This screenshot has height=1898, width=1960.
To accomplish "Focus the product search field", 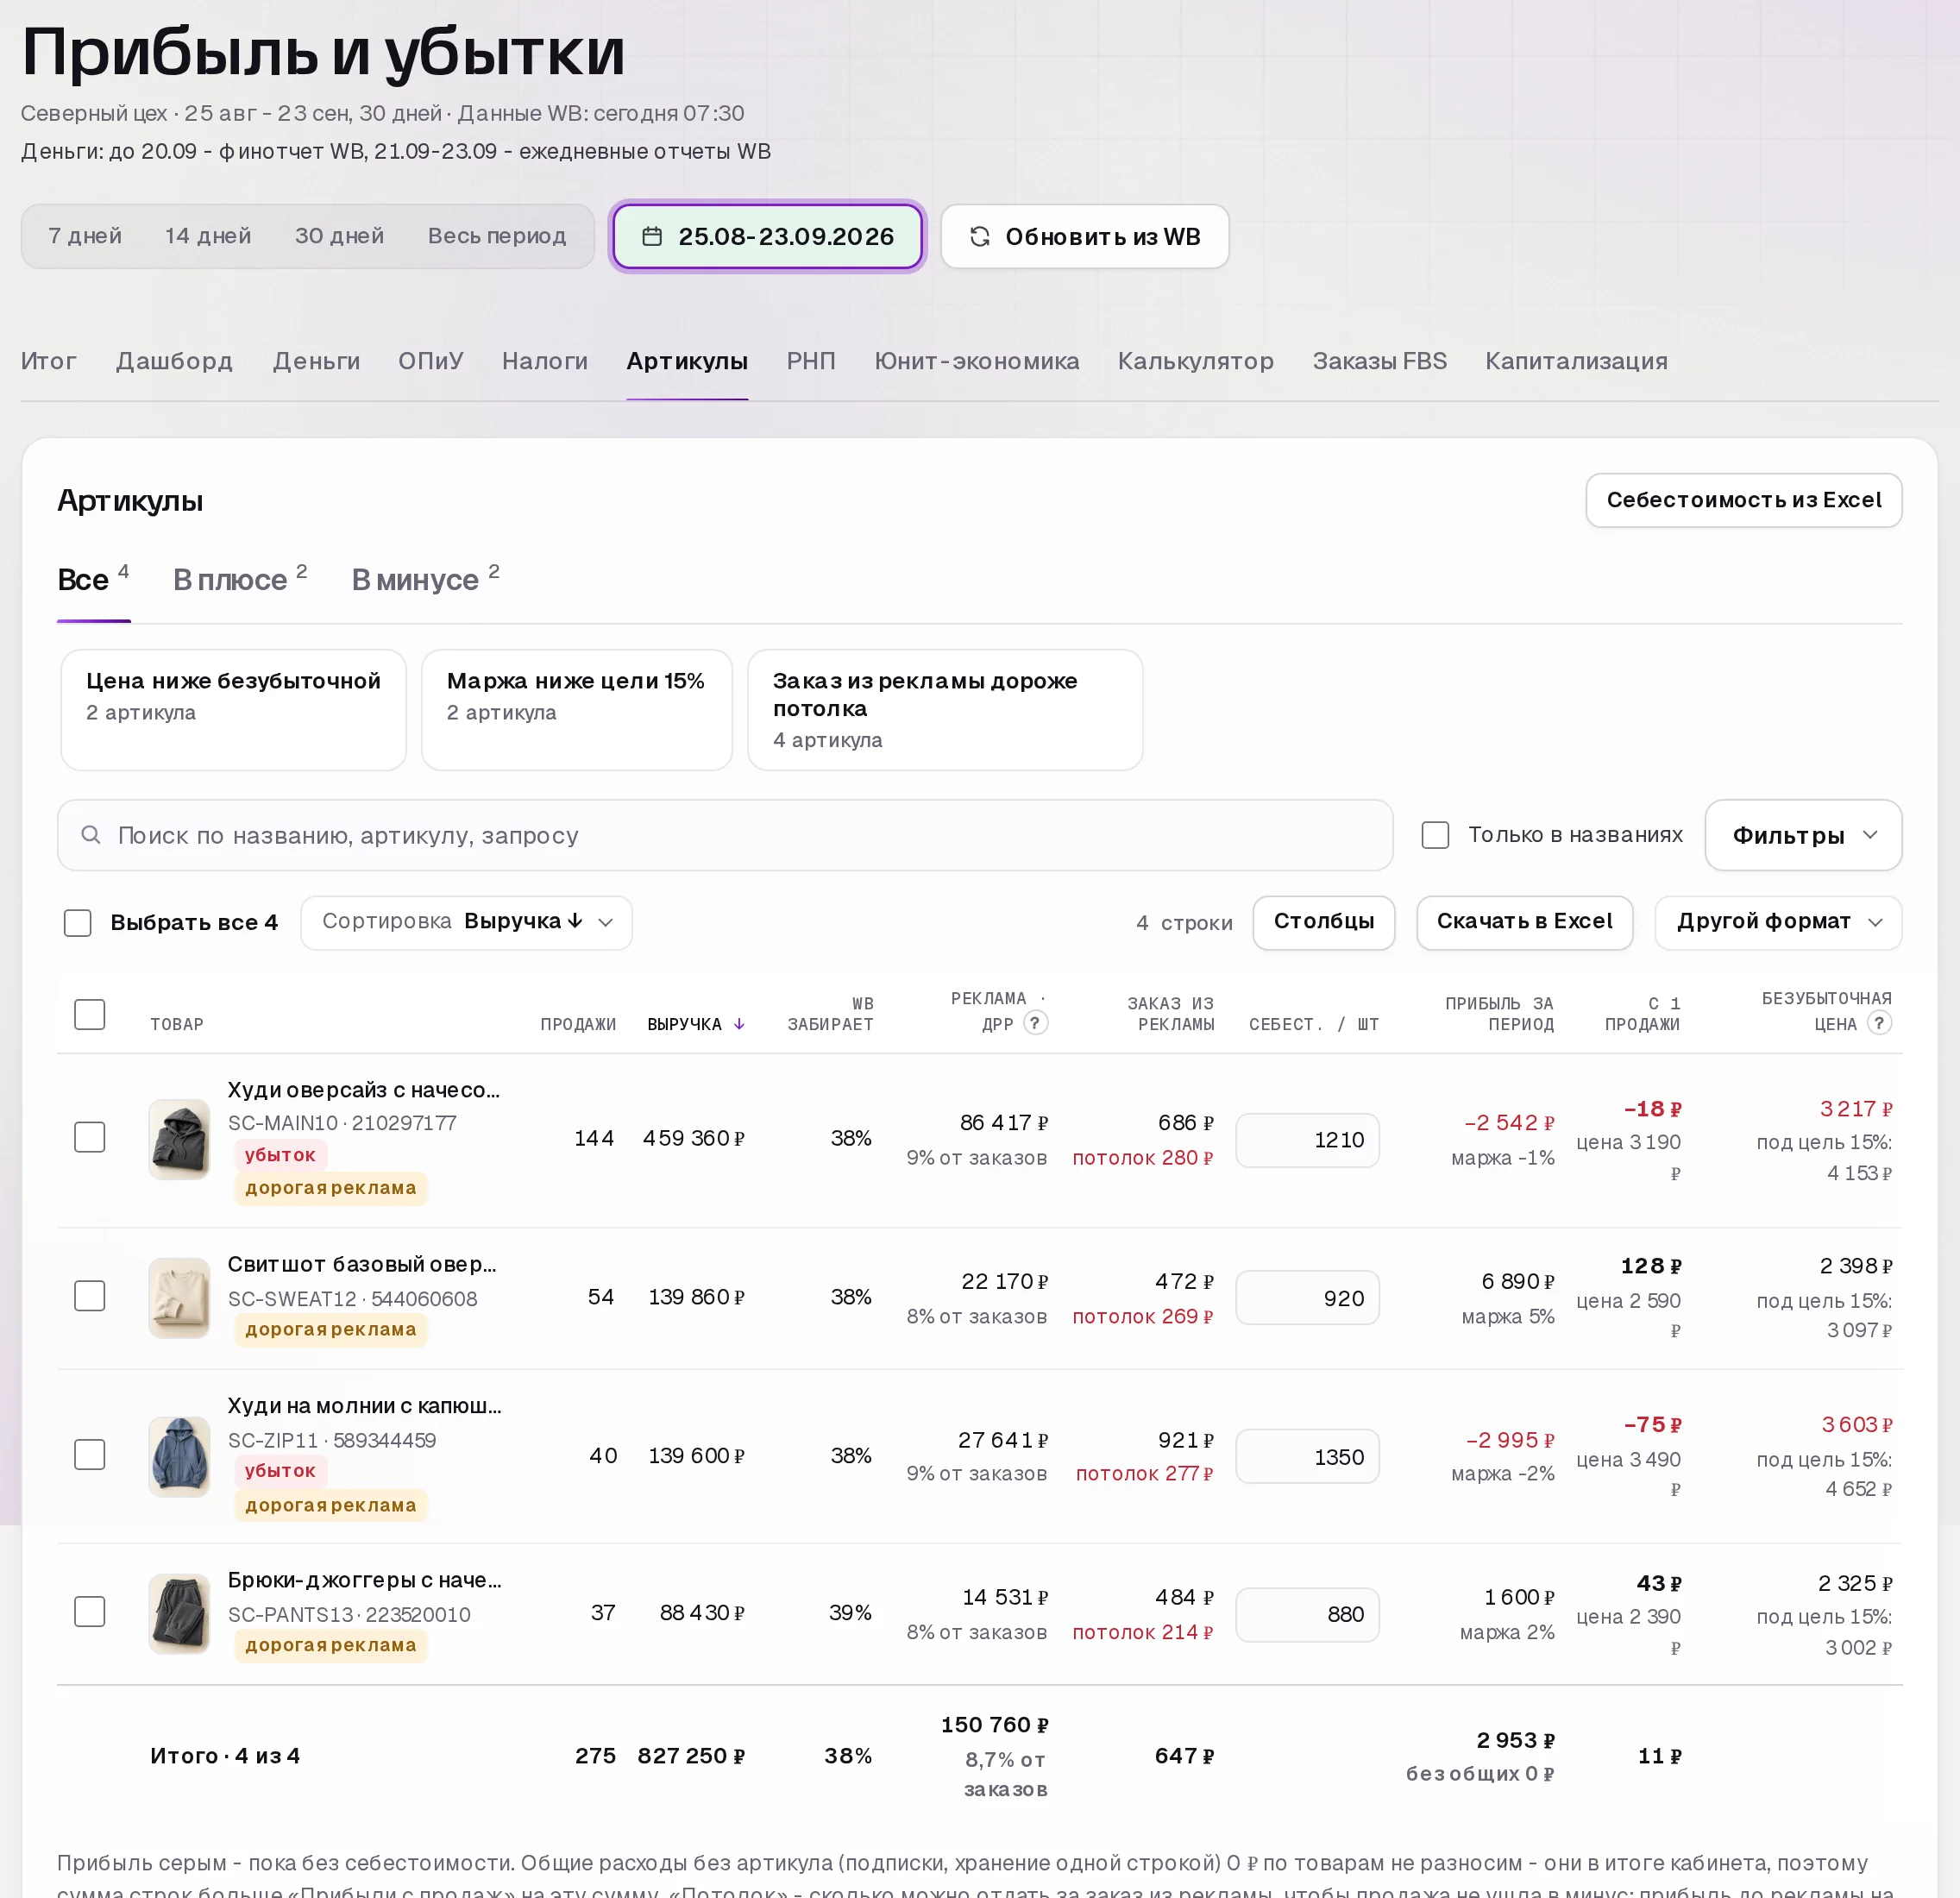I will [725, 835].
